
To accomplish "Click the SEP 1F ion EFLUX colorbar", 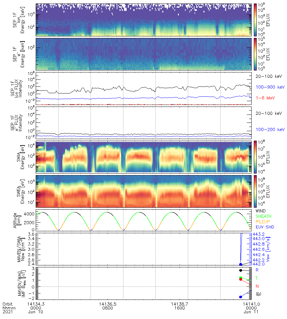I will [x=255, y=20].
